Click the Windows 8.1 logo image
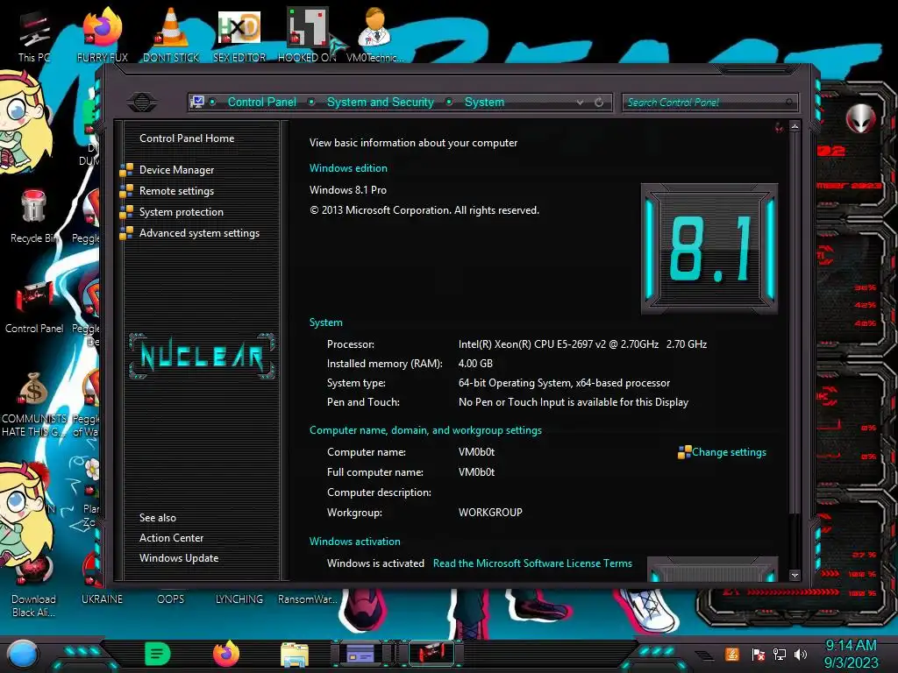 pyautogui.click(x=709, y=248)
